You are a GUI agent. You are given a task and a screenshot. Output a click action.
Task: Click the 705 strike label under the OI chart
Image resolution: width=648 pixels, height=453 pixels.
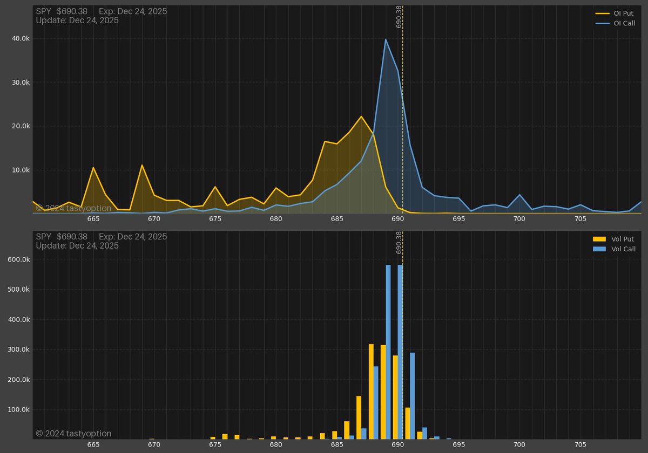click(x=580, y=219)
